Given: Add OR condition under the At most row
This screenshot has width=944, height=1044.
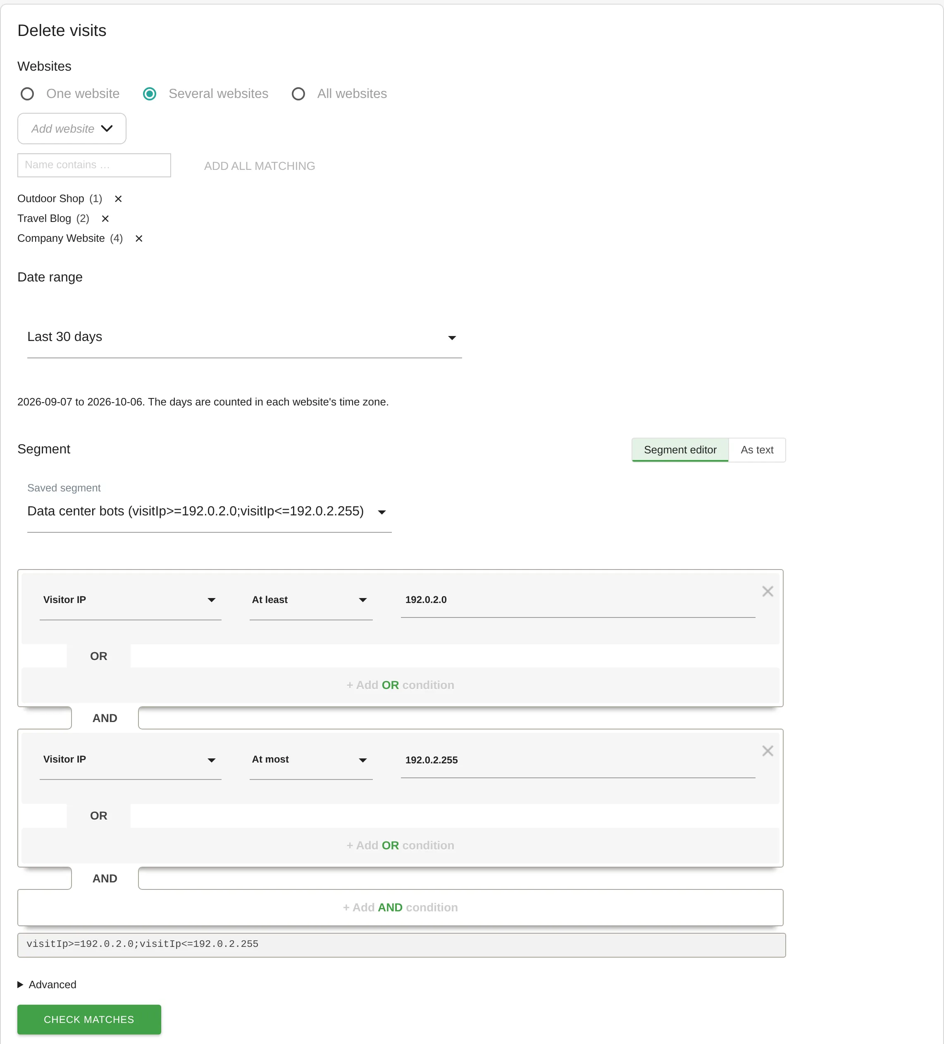Looking at the screenshot, I should tap(400, 845).
